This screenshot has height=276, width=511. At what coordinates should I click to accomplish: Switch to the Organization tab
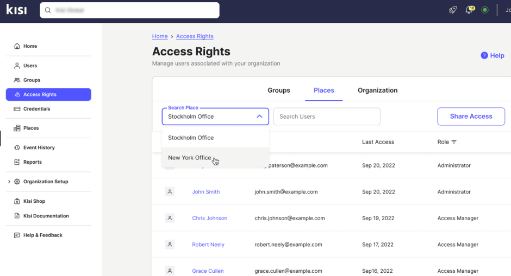click(x=377, y=91)
